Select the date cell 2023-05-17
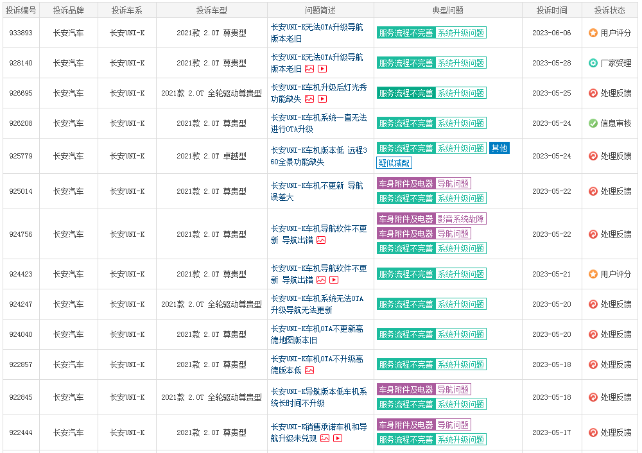This screenshot has height=453, width=642. 552,432
